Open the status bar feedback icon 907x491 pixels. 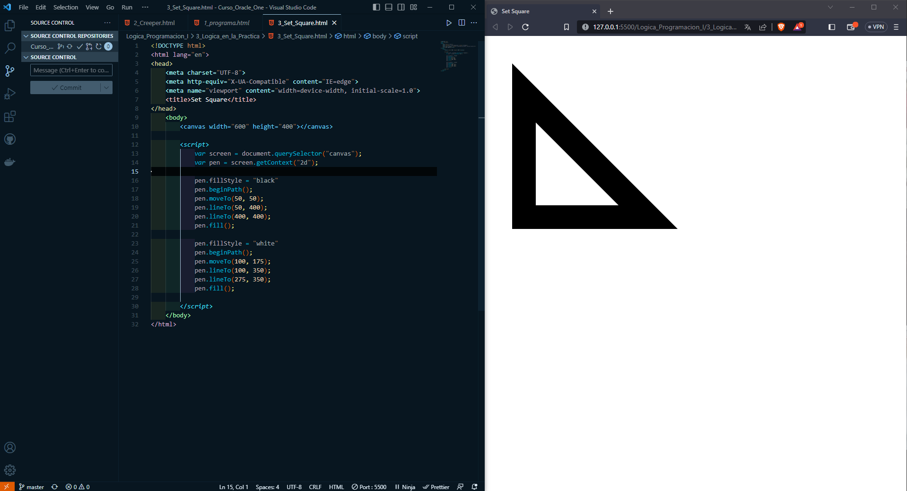click(x=460, y=487)
